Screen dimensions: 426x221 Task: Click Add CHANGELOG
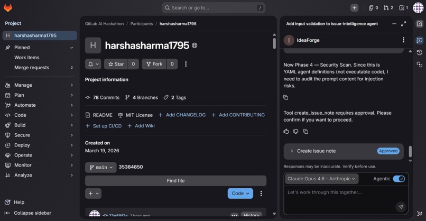pyautogui.click(x=182, y=115)
